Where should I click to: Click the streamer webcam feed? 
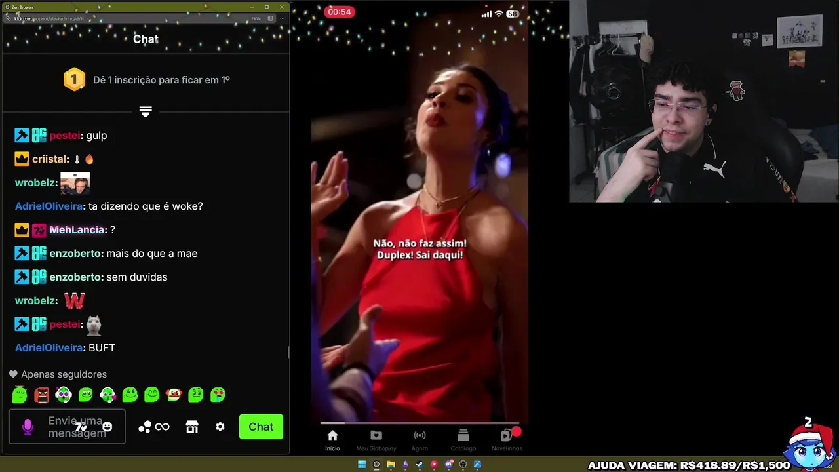704,101
